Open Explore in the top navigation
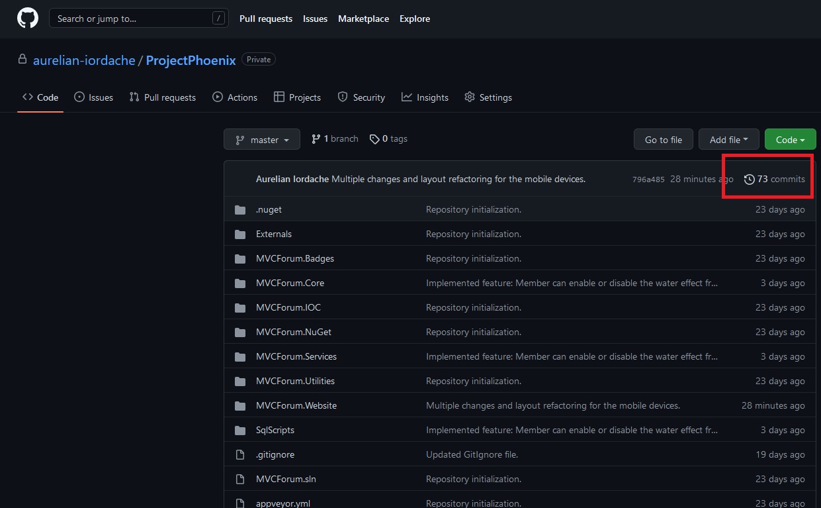This screenshot has width=821, height=508. (x=415, y=19)
